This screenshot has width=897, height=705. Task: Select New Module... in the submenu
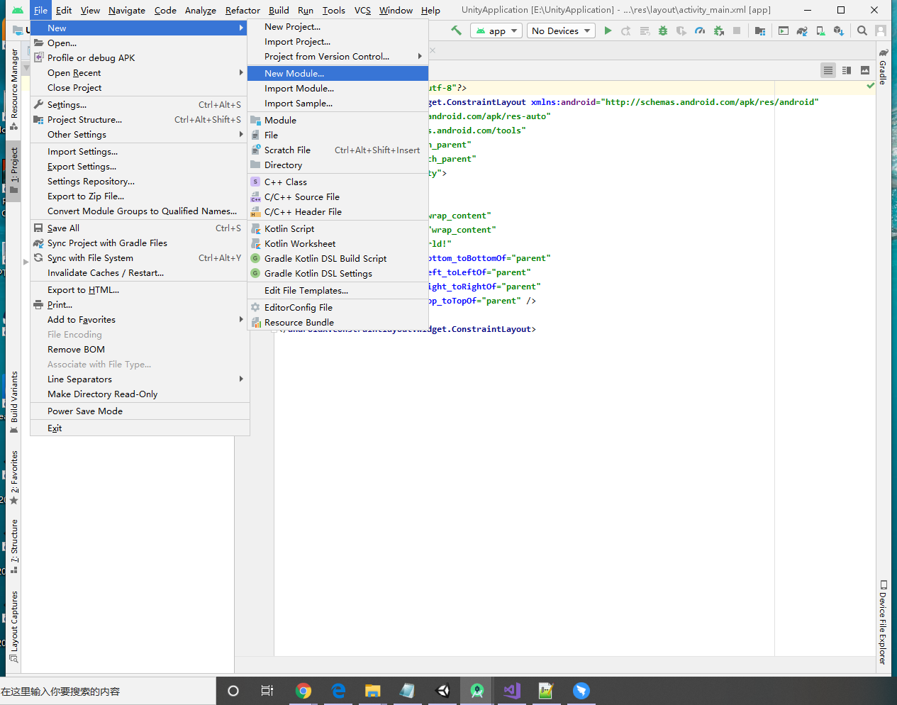[338, 73]
